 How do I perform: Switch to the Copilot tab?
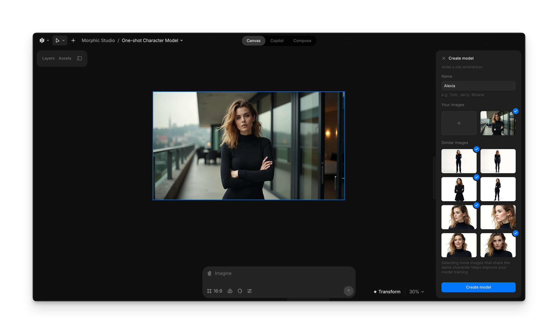pyautogui.click(x=277, y=41)
